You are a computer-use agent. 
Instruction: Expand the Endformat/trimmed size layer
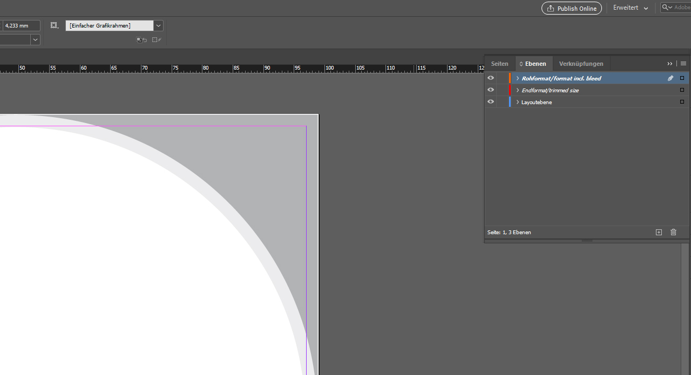pos(518,90)
